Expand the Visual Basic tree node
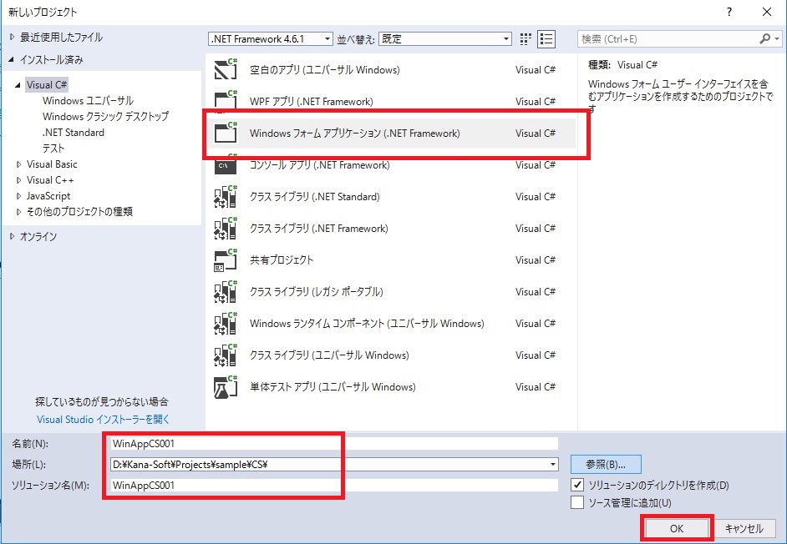This screenshot has width=787, height=544. (x=18, y=164)
